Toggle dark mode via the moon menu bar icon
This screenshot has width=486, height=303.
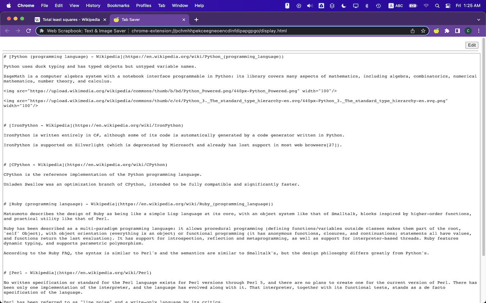344,6
